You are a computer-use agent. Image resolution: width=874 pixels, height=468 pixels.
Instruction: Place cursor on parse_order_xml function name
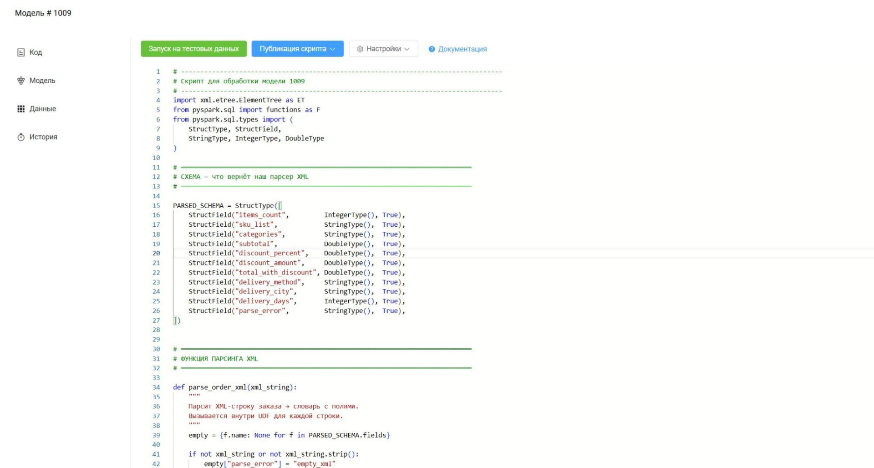[217, 387]
